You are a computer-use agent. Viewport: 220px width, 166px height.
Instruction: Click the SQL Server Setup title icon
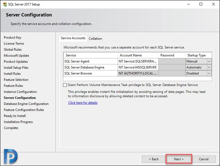point(5,4)
